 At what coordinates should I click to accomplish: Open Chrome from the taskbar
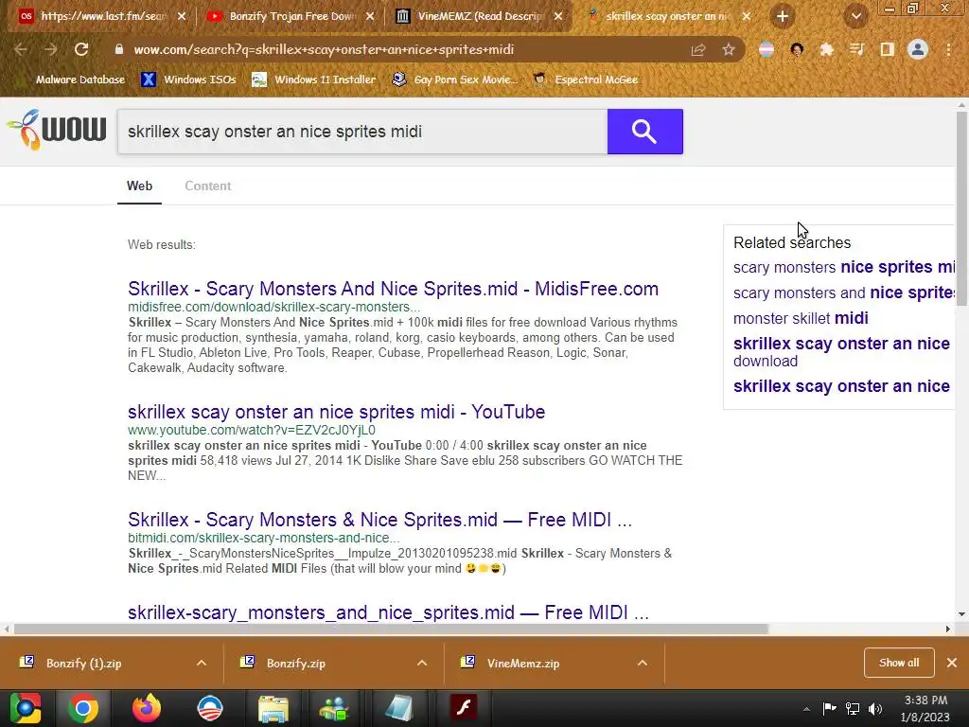tap(83, 708)
